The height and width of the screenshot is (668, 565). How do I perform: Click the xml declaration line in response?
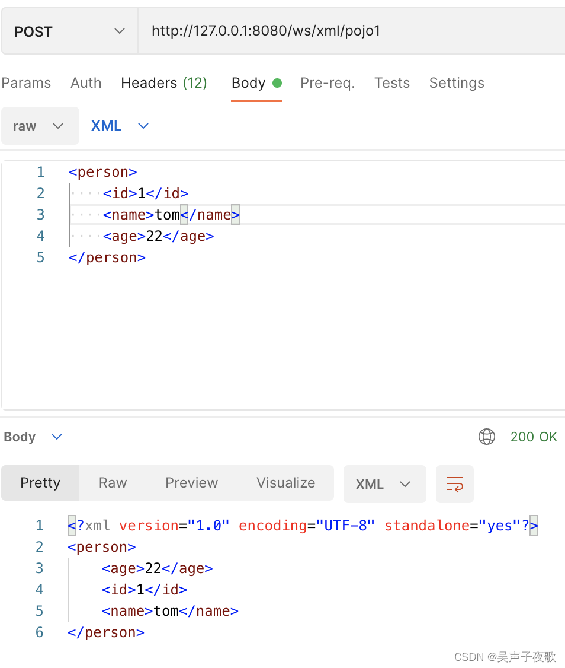[303, 526]
